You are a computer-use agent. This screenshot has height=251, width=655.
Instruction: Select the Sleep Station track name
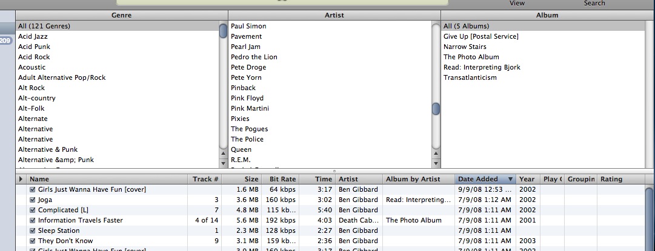[x=59, y=230]
